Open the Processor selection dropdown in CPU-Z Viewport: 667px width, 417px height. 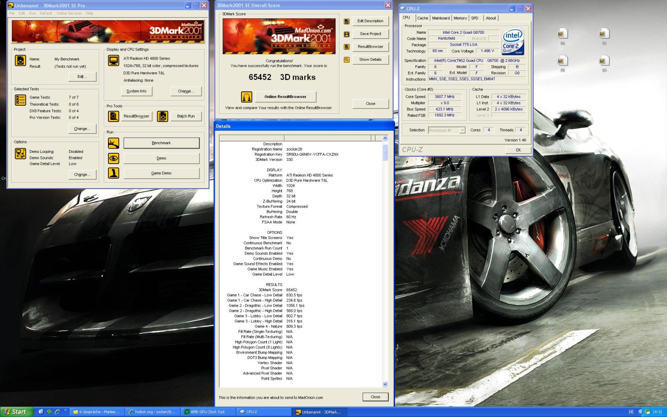[x=462, y=130]
